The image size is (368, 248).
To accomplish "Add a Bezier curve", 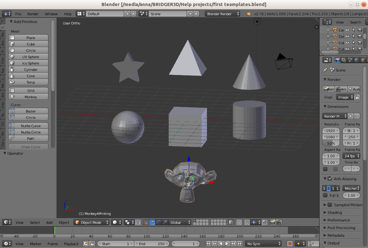I will (28, 111).
